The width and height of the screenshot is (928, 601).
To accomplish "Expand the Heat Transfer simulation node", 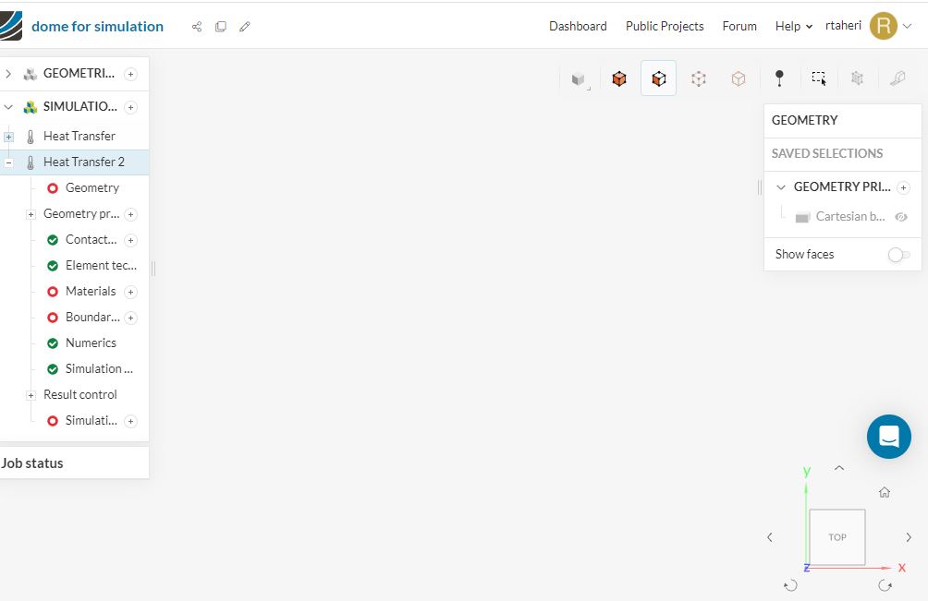I will pyautogui.click(x=8, y=137).
